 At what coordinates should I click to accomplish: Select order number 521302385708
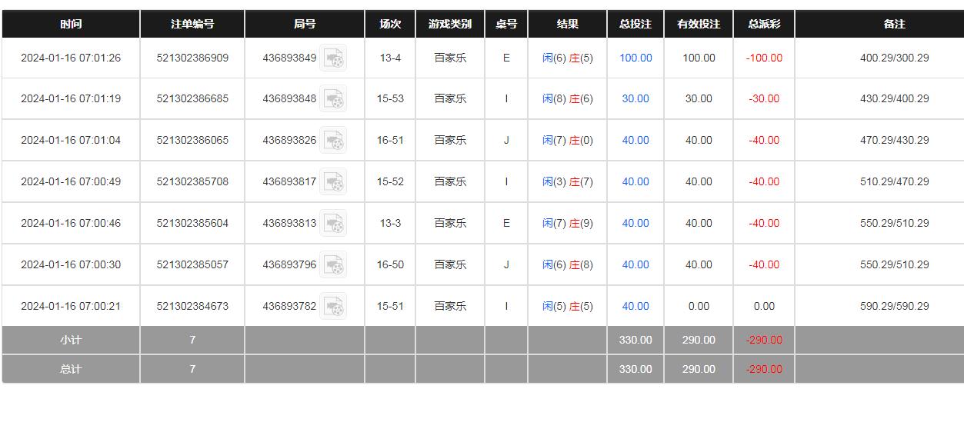pos(192,182)
